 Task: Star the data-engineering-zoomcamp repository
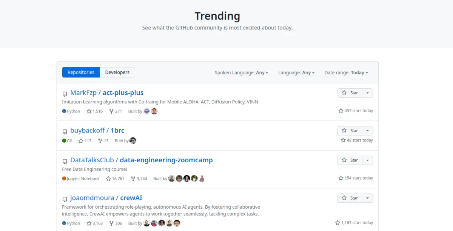point(350,160)
